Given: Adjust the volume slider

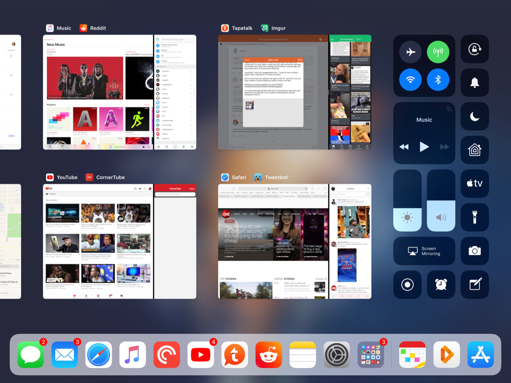Looking at the screenshot, I should 441,200.
